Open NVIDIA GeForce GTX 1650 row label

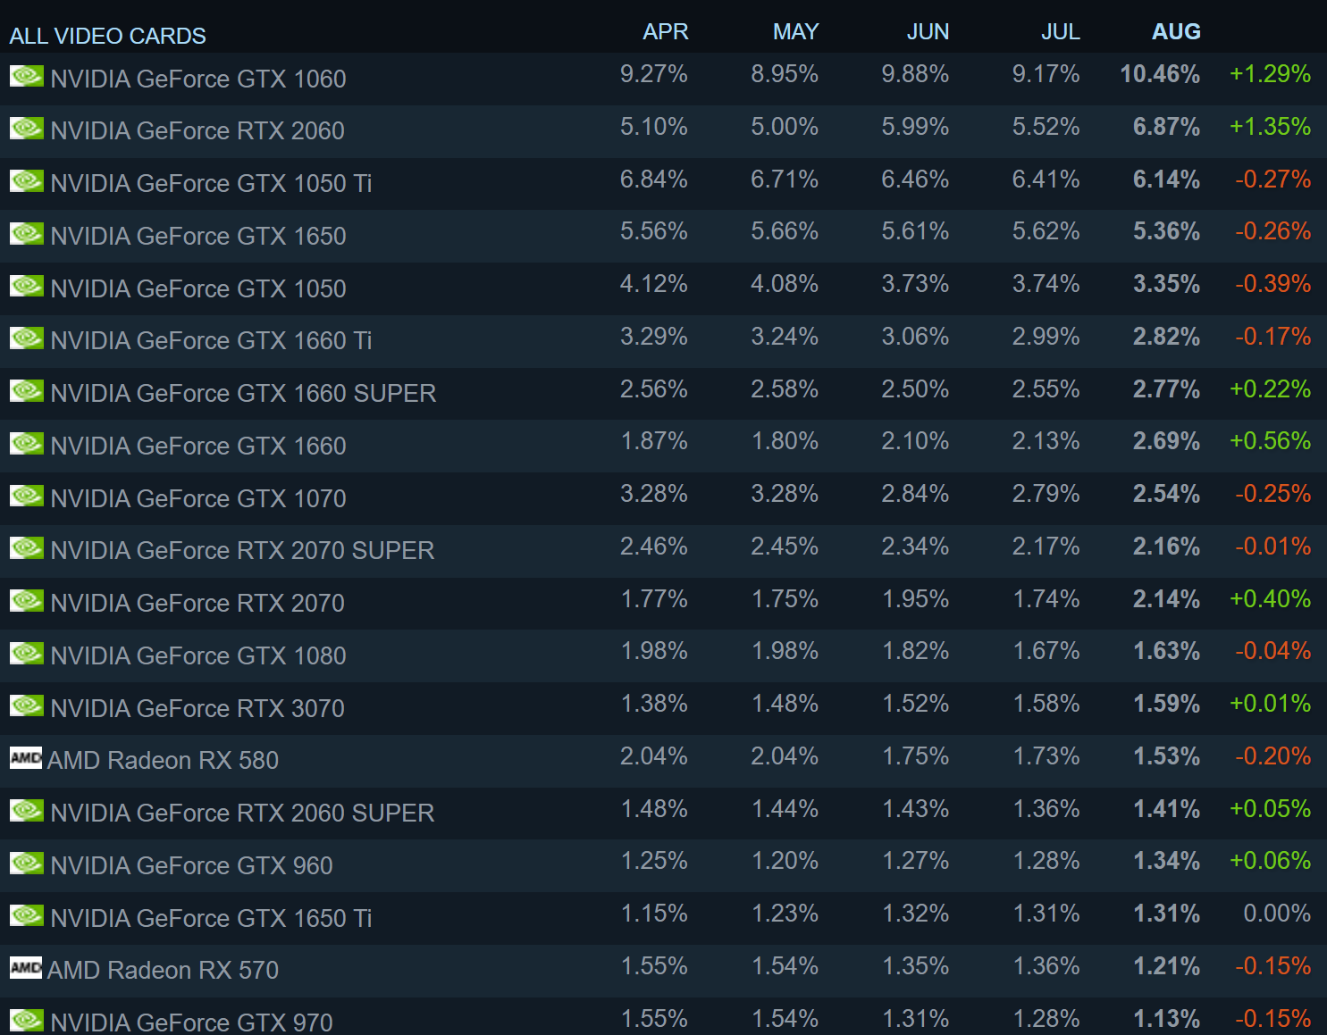(197, 236)
